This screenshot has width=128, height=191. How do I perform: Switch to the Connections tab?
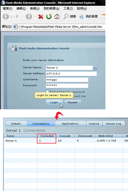41,124
